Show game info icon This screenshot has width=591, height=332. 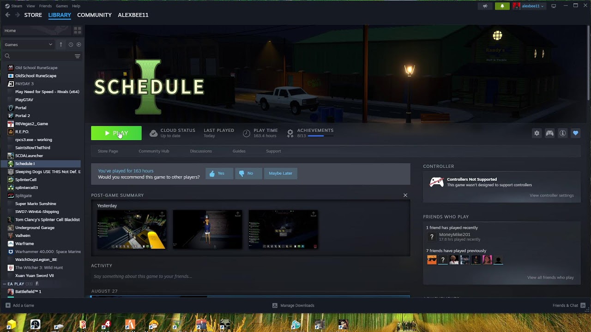pyautogui.click(x=562, y=133)
